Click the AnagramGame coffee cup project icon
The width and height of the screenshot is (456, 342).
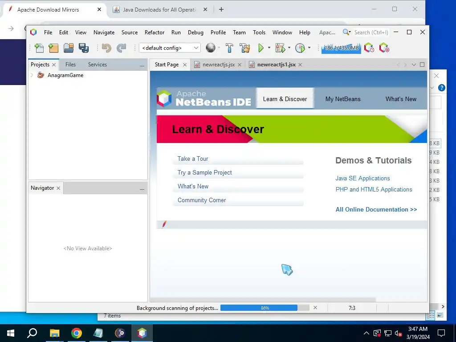pyautogui.click(x=41, y=75)
